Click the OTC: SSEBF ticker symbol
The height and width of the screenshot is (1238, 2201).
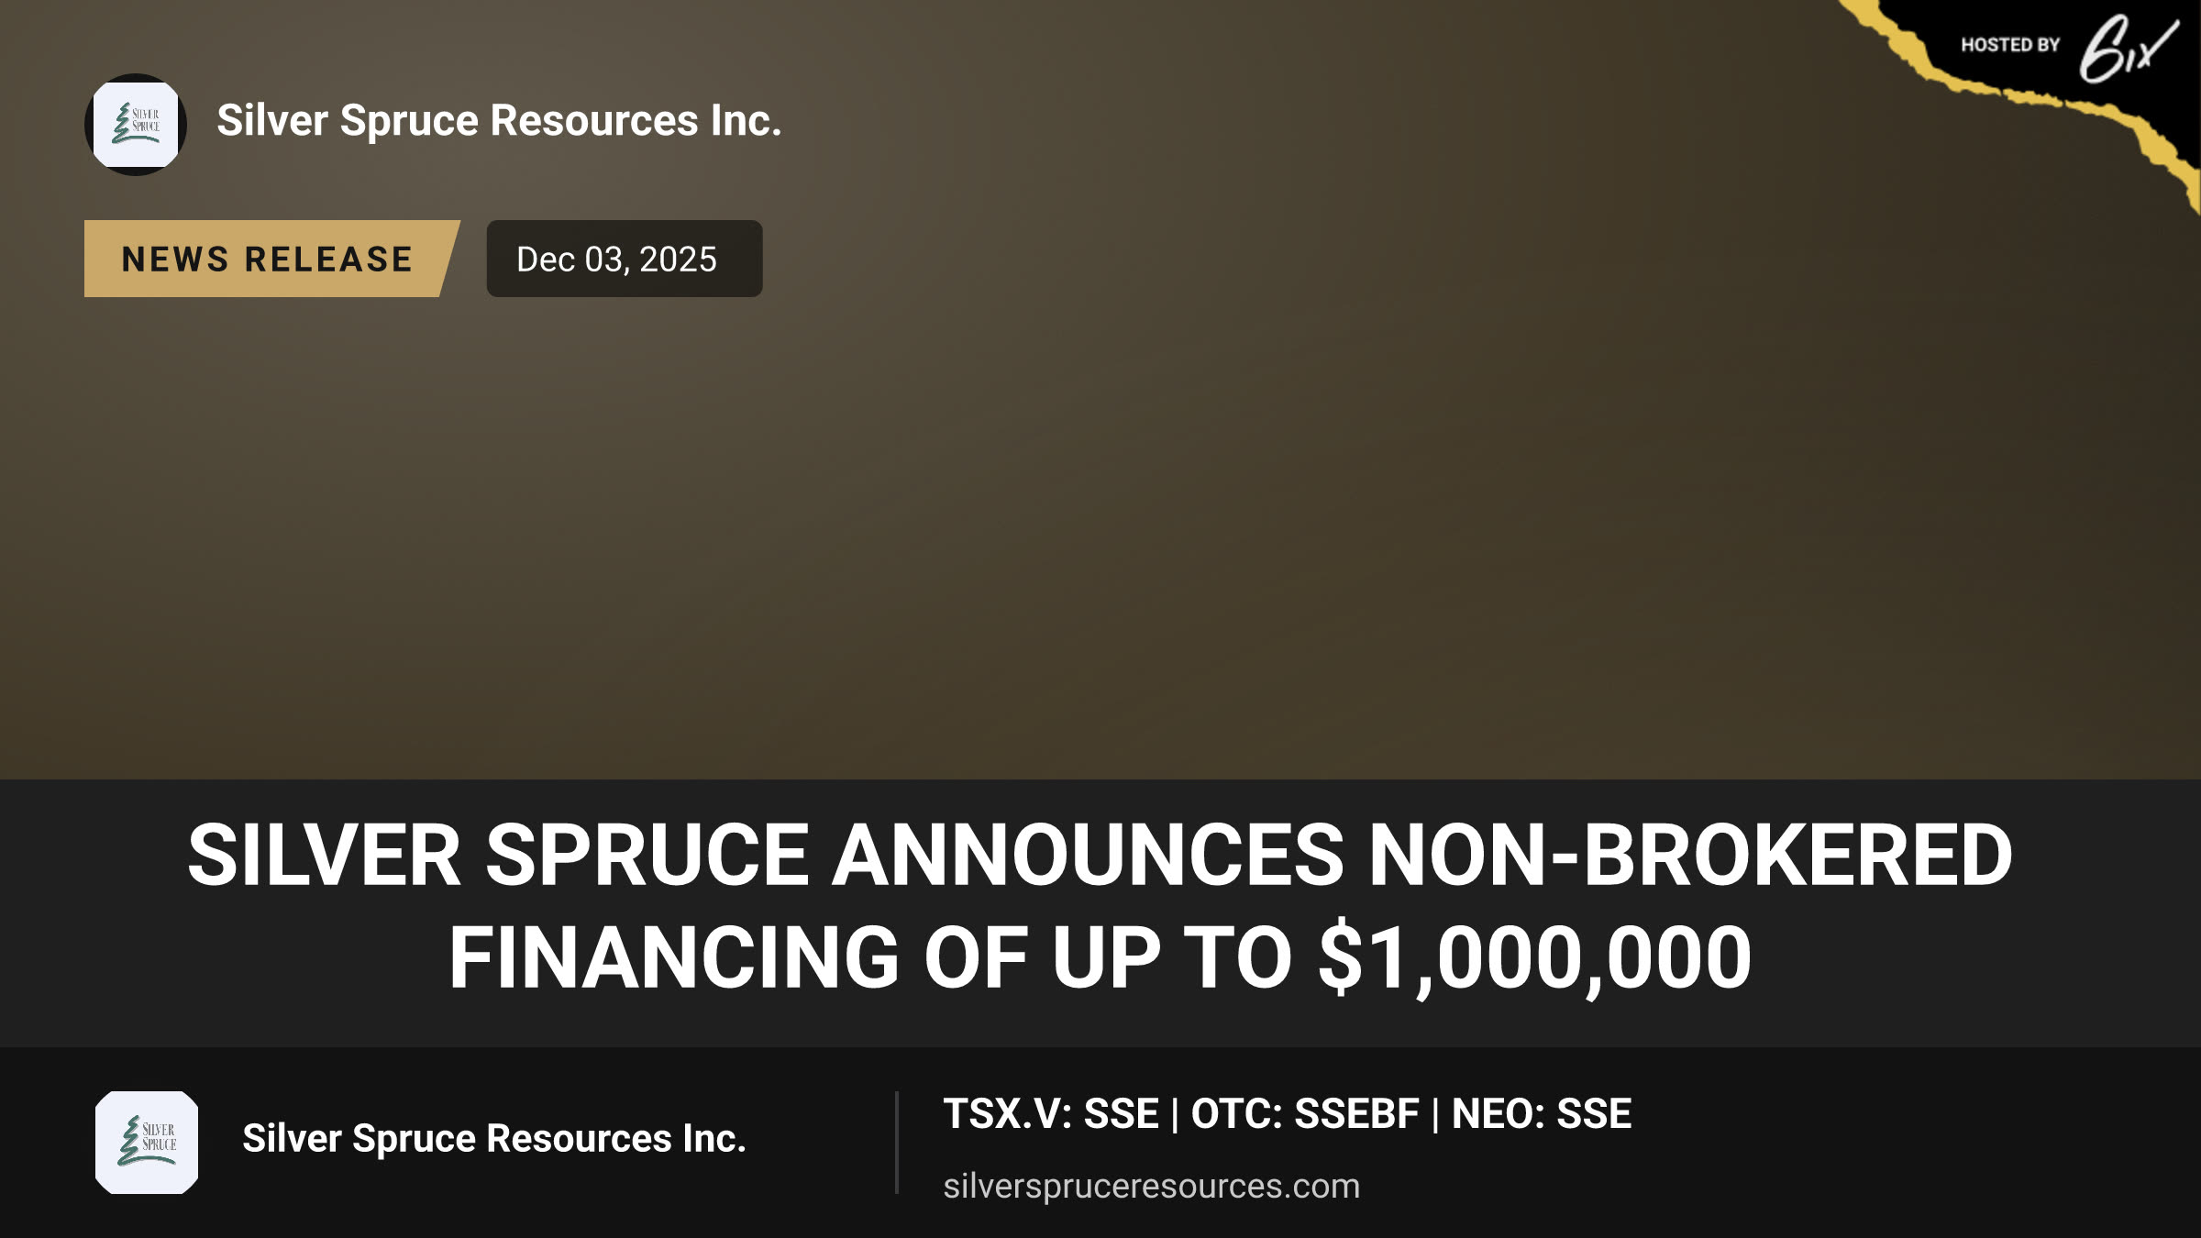click(x=1305, y=1114)
